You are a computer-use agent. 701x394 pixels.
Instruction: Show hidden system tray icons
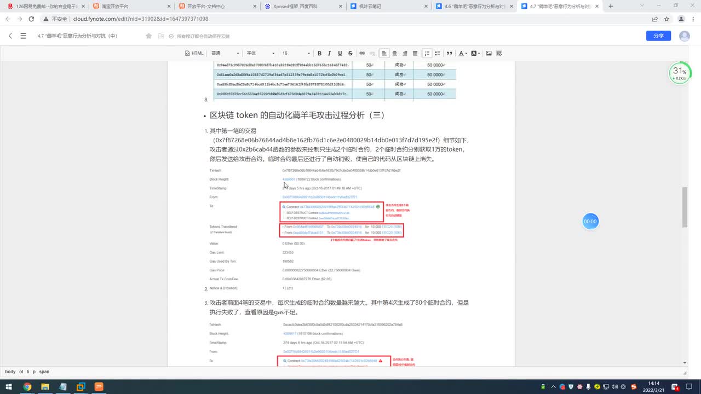pos(553,387)
